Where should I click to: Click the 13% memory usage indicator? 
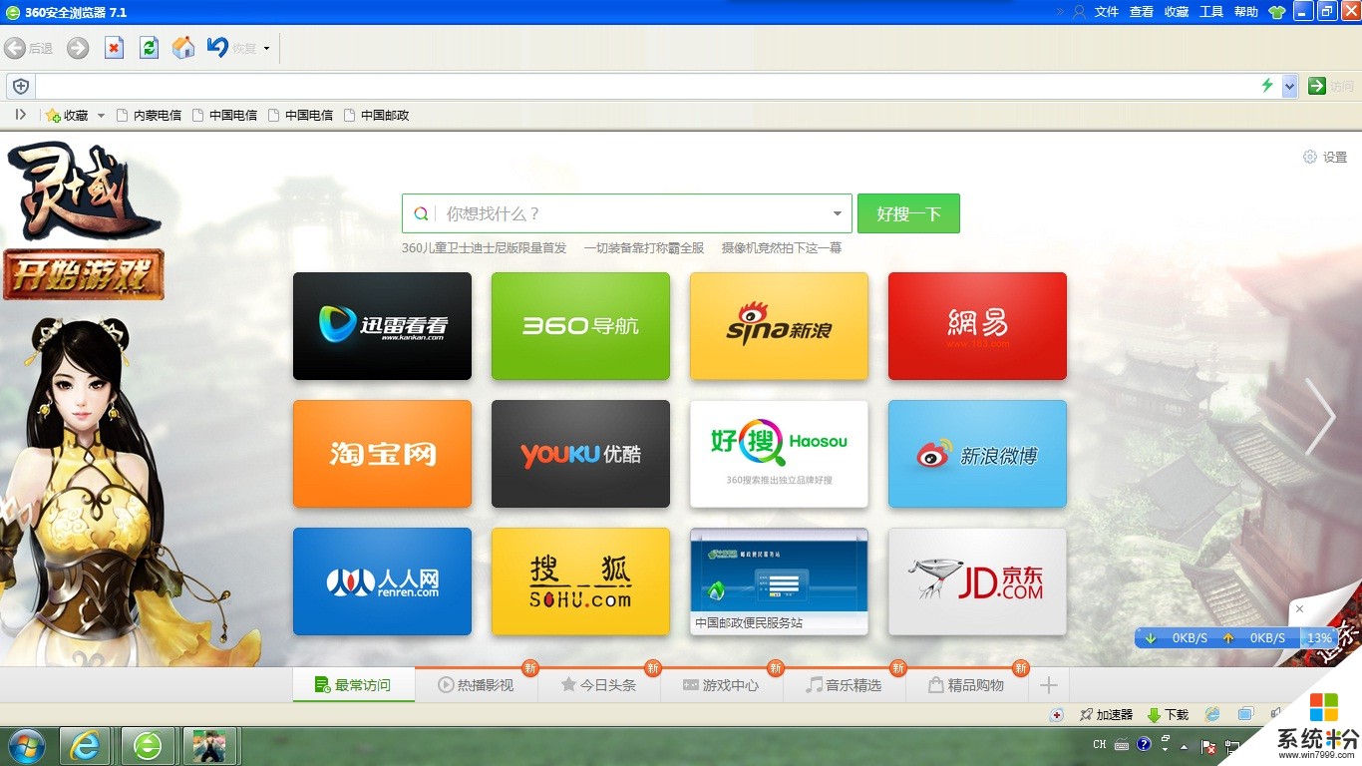[x=1319, y=637]
